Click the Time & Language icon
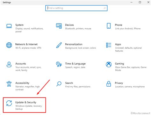The height and width of the screenshot is (115, 151). 59,64
